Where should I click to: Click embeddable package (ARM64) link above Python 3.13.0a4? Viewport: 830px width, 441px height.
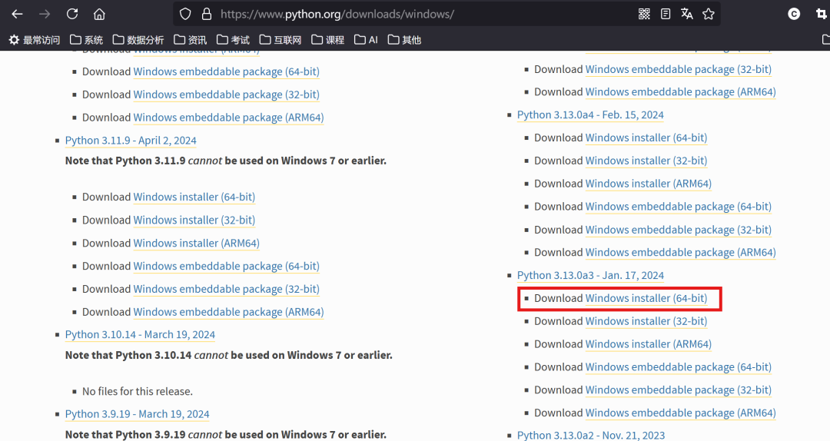point(681,92)
